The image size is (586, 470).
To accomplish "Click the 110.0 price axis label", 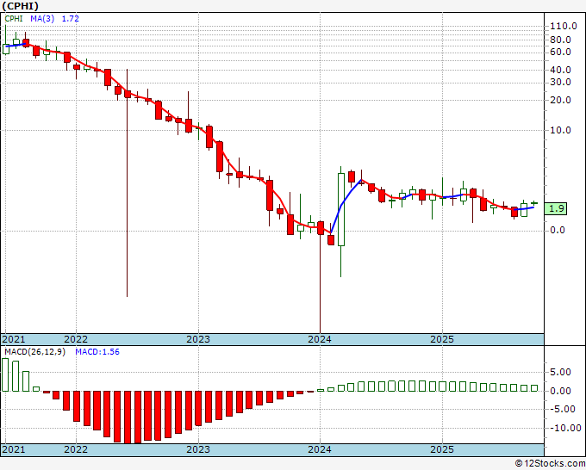I will click(x=564, y=26).
